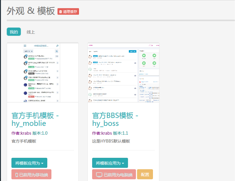Click the 清理缓存 clear cache button

pos(68,12)
